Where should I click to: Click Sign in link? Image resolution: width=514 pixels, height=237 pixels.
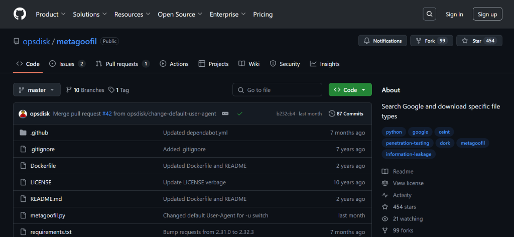click(454, 14)
